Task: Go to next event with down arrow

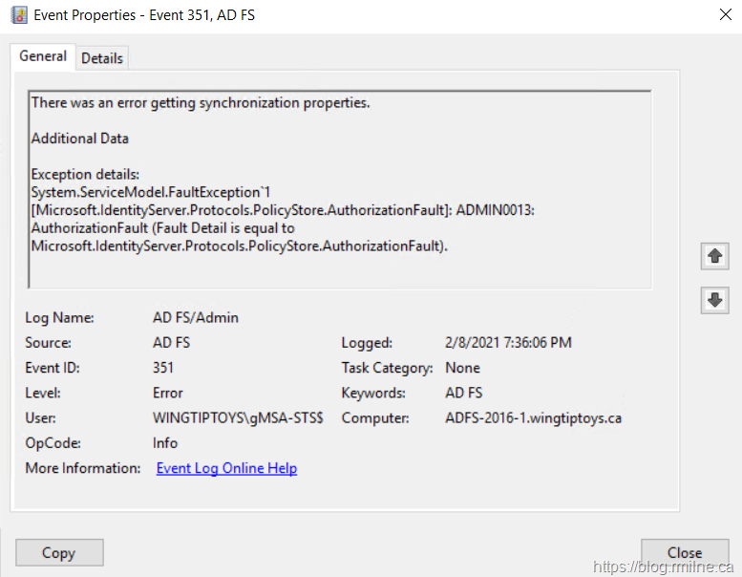Action: (x=714, y=299)
